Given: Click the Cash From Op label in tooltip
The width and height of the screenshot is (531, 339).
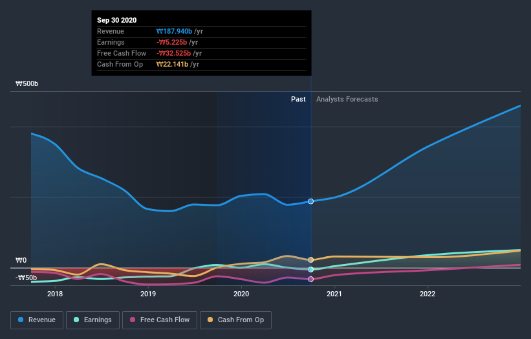Looking at the screenshot, I should pyautogui.click(x=120, y=64).
